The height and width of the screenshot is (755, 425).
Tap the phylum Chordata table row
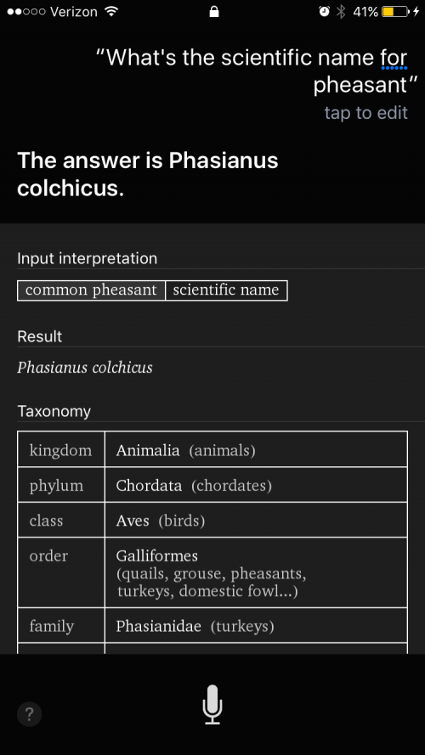coord(212,485)
